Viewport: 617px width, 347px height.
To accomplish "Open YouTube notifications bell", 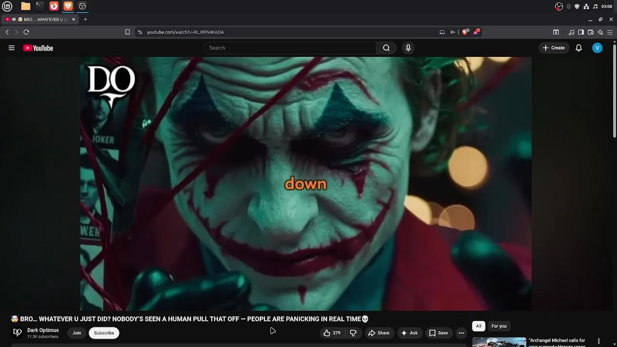I will (579, 48).
